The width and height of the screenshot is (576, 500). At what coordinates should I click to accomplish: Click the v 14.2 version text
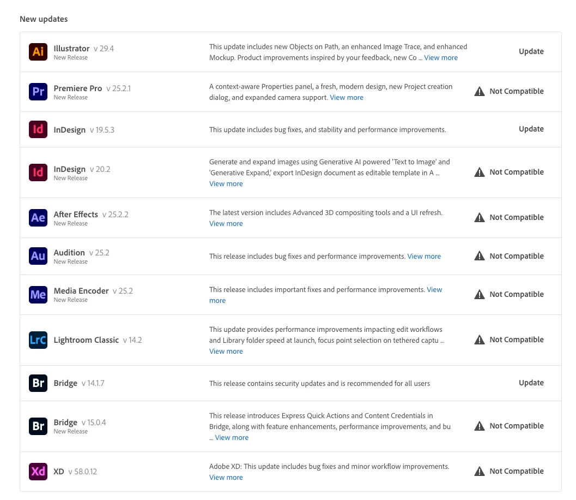coord(132,340)
